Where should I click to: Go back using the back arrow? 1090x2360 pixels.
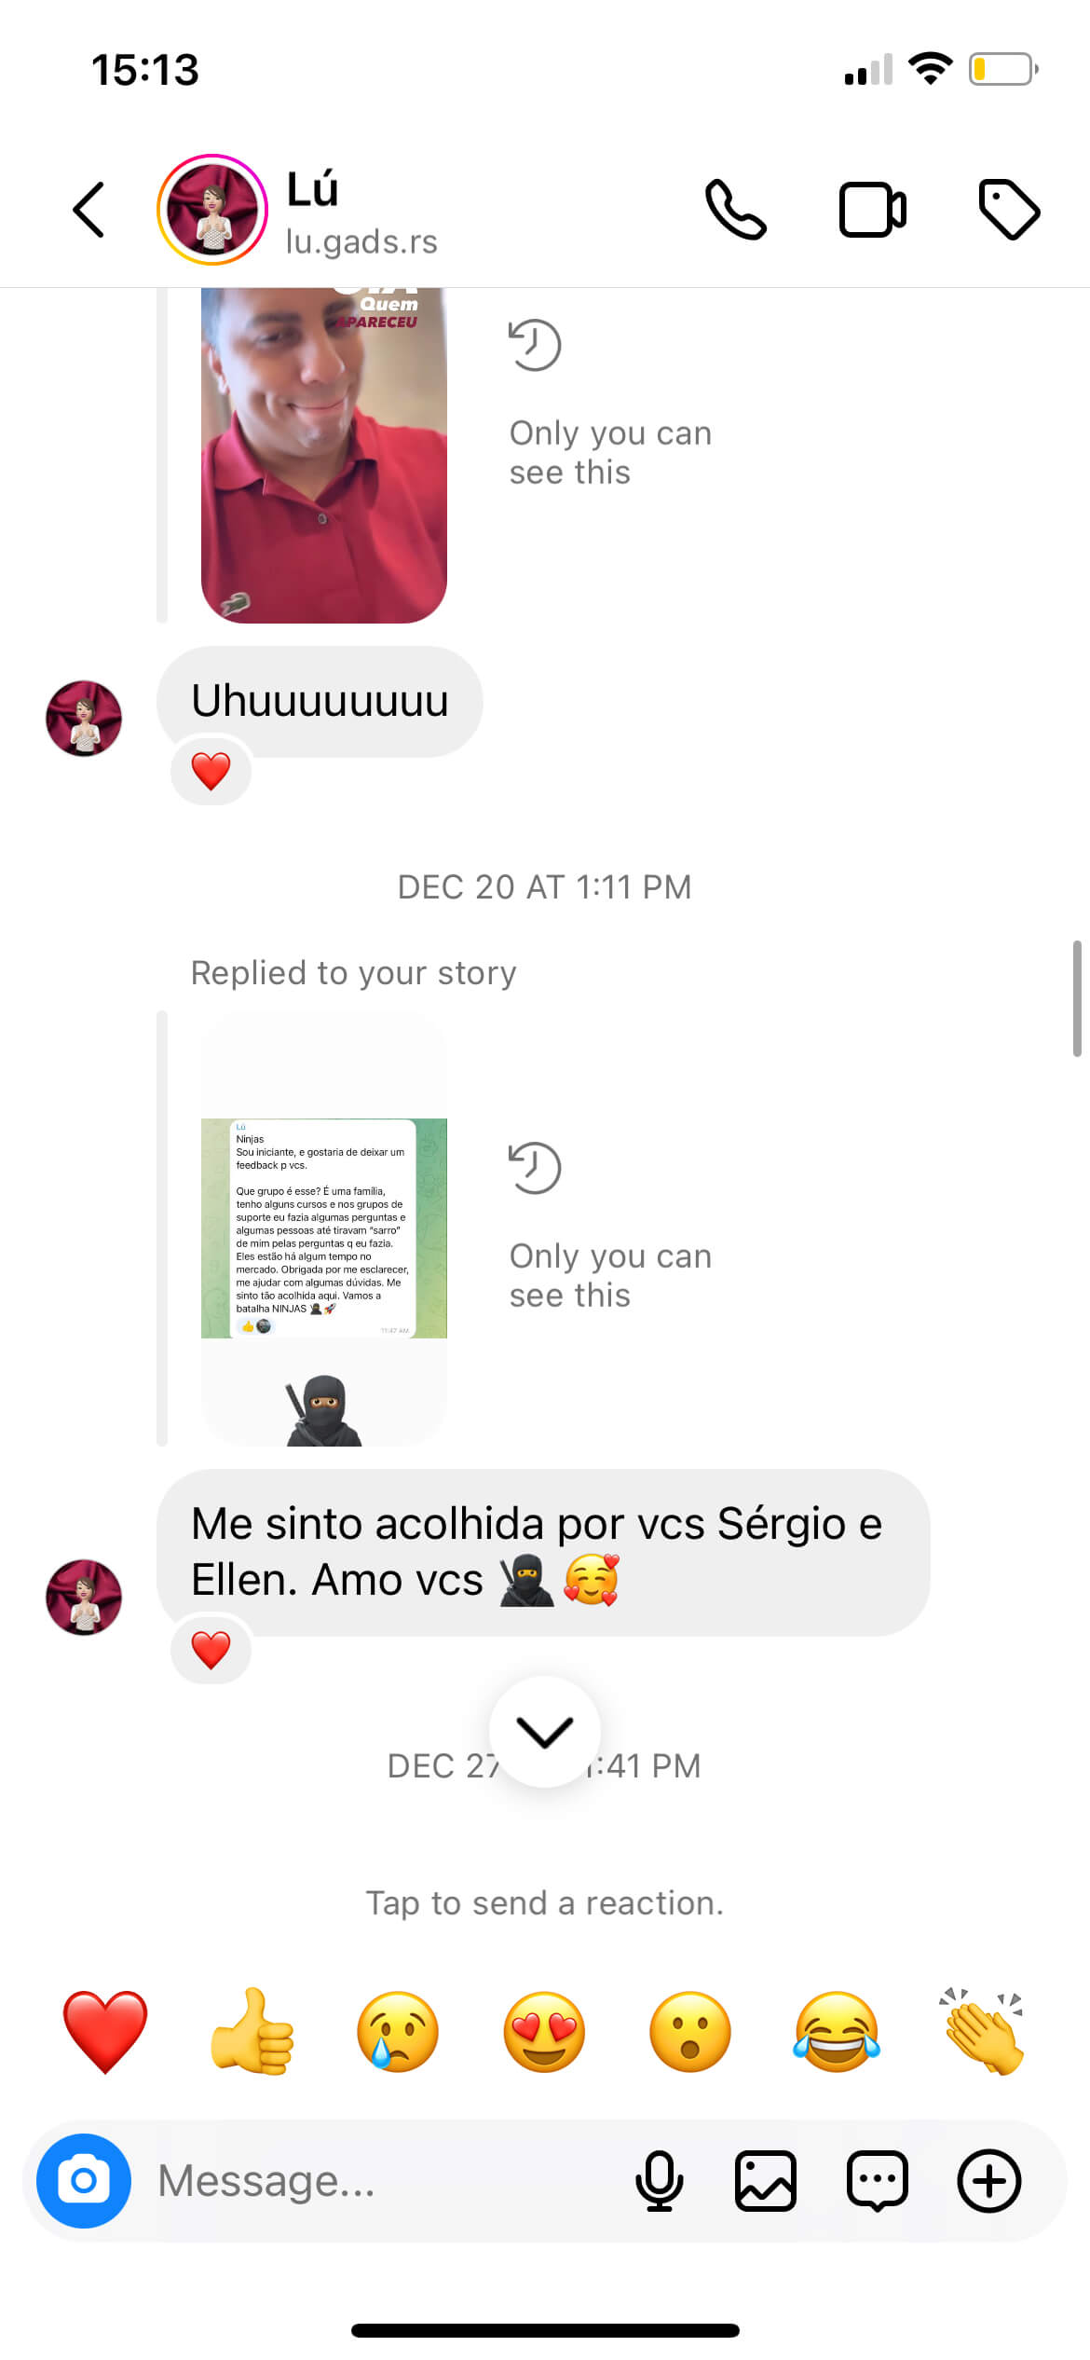click(89, 210)
